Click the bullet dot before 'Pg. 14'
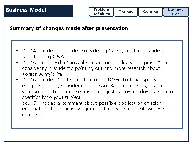 tap(17, 51)
